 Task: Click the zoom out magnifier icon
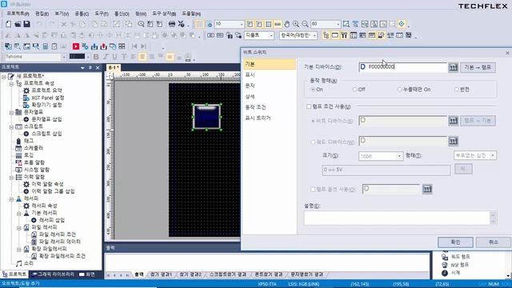point(305,24)
